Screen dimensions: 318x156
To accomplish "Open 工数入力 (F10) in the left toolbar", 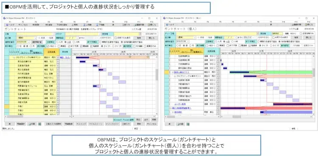I will (126, 25).
